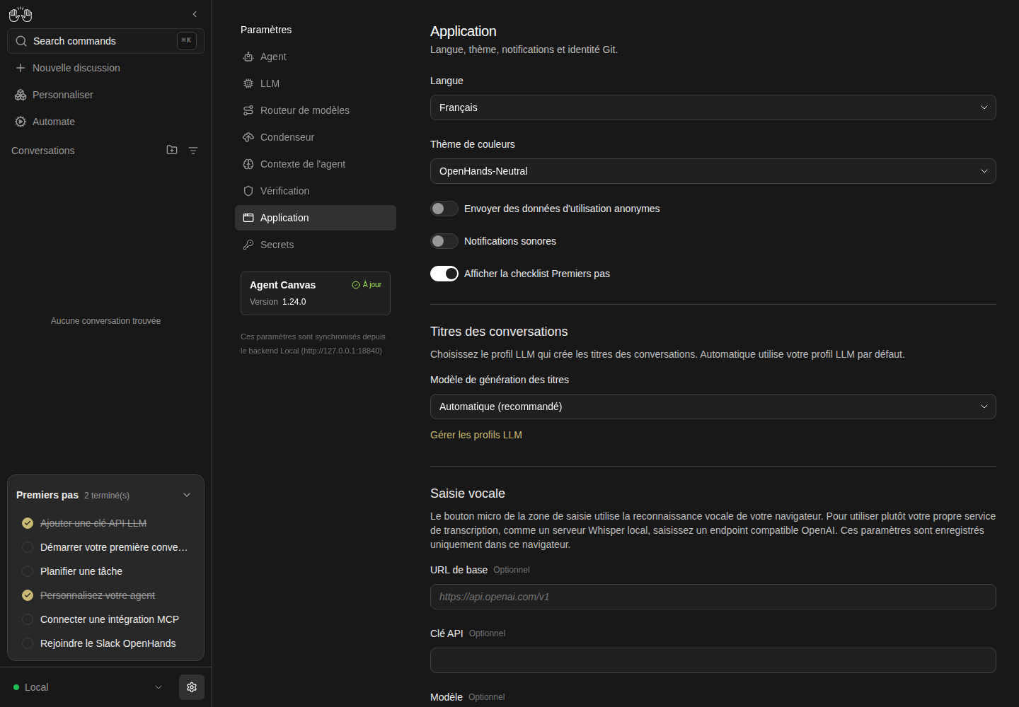Open the Automate page
1019x707 pixels.
(105, 122)
